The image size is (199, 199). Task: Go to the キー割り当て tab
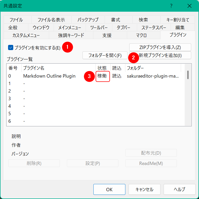click(178, 20)
